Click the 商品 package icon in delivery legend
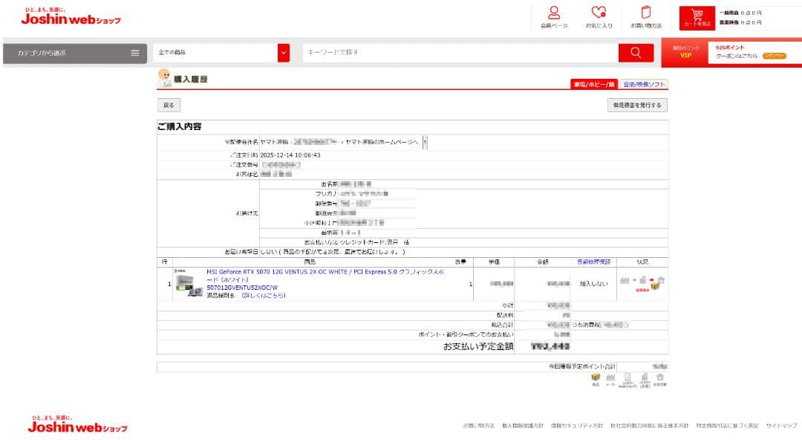The image size is (802, 440). 595,376
